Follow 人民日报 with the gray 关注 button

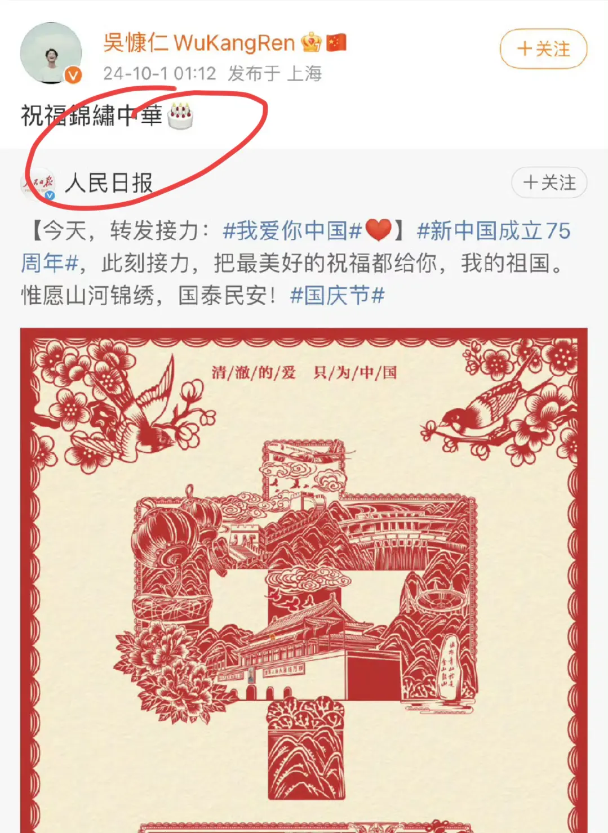click(549, 182)
